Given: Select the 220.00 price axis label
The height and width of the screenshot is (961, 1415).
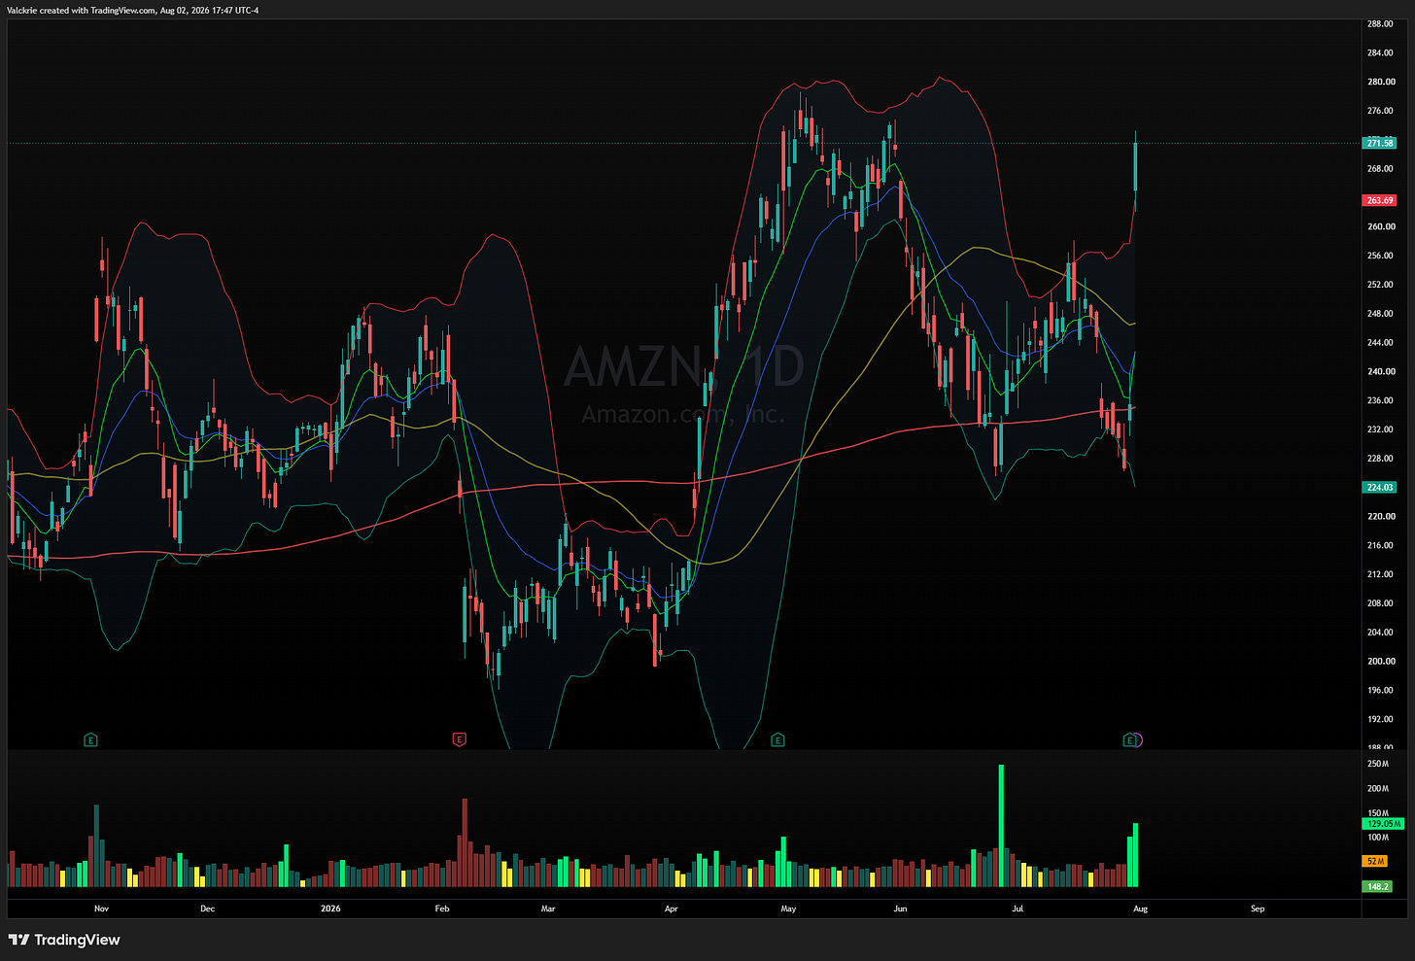Looking at the screenshot, I should (x=1380, y=517).
